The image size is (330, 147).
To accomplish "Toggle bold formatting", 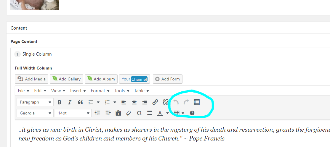I will pos(60,102).
